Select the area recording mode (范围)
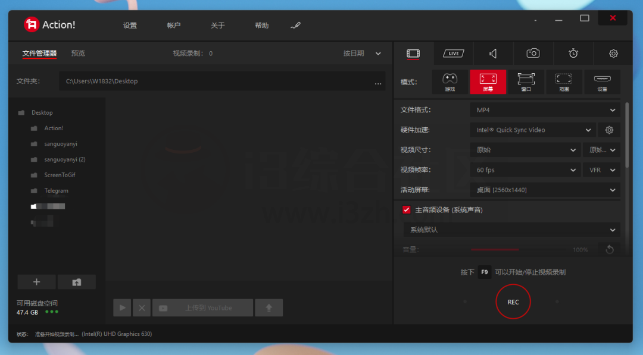Viewport: 643px width, 355px height. click(x=564, y=82)
